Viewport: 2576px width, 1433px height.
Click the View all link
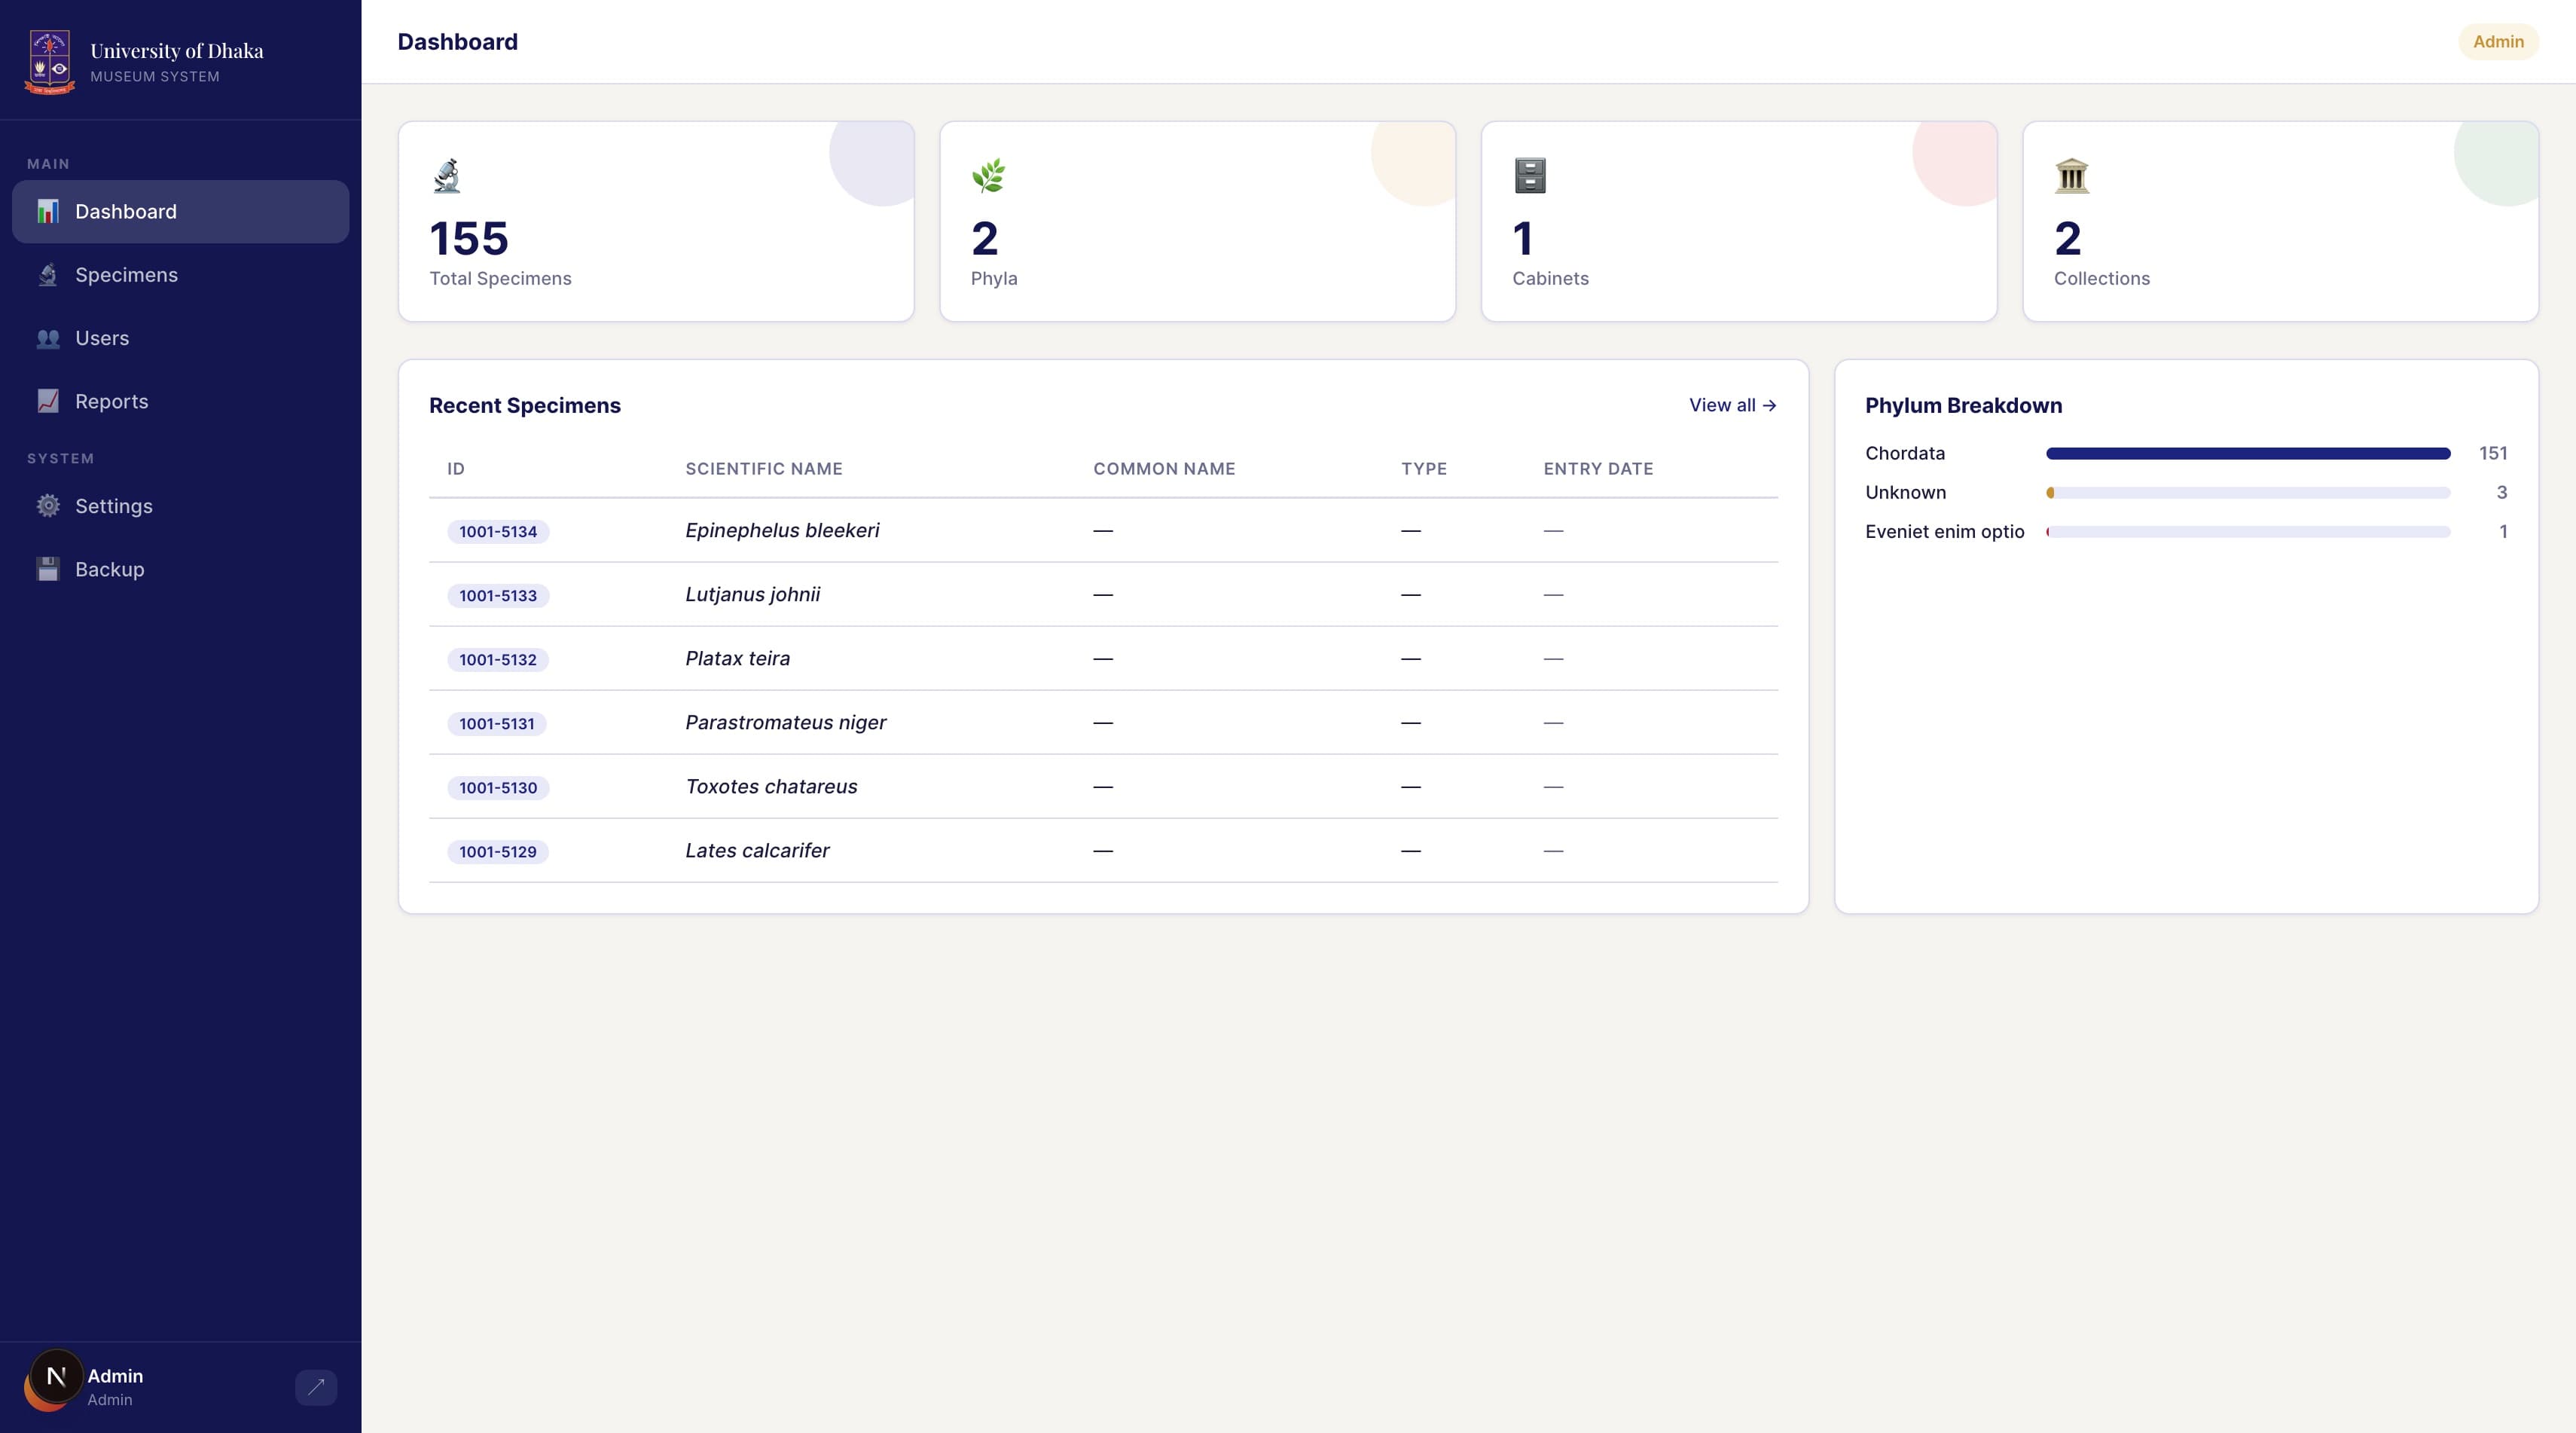(x=1733, y=405)
